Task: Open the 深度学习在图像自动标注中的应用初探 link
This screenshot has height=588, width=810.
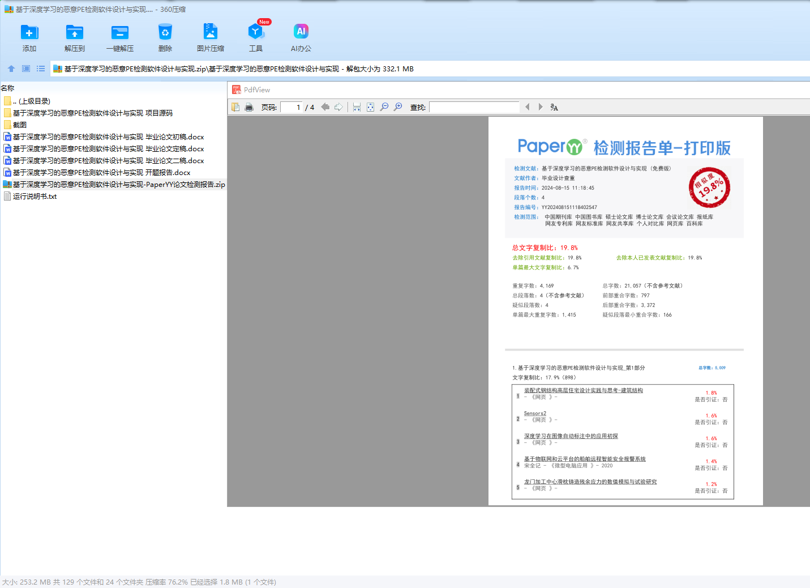Action: 571,436
